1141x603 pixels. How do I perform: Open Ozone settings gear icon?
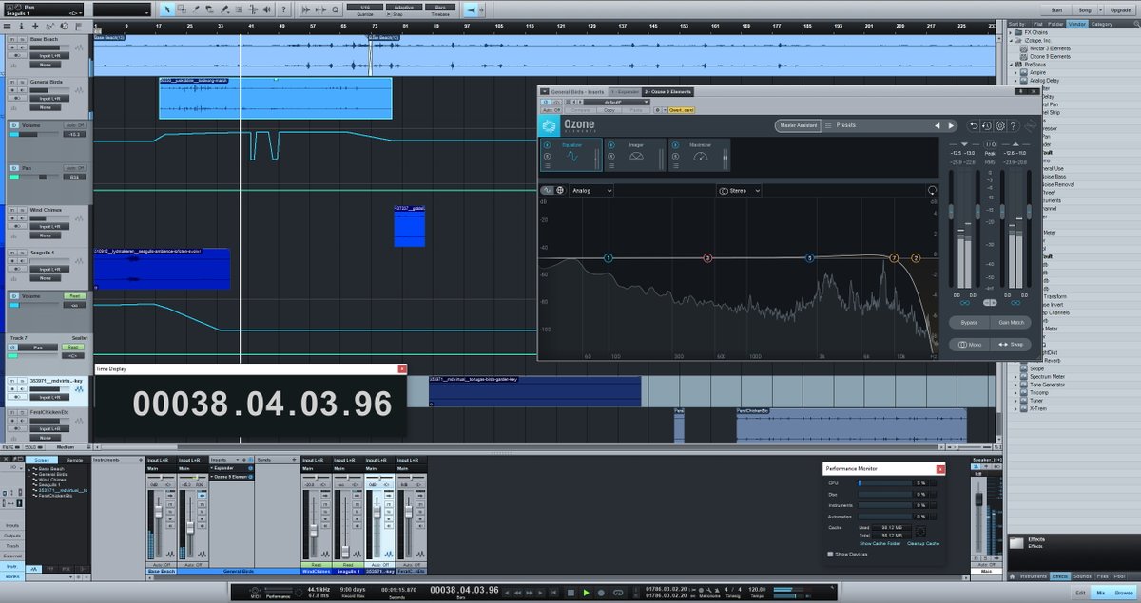point(1000,125)
